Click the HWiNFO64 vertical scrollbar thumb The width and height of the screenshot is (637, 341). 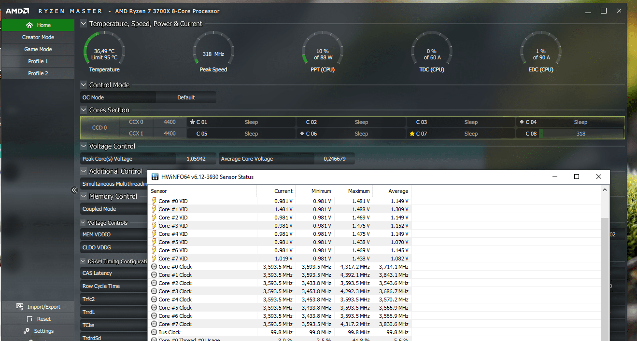[605, 279]
